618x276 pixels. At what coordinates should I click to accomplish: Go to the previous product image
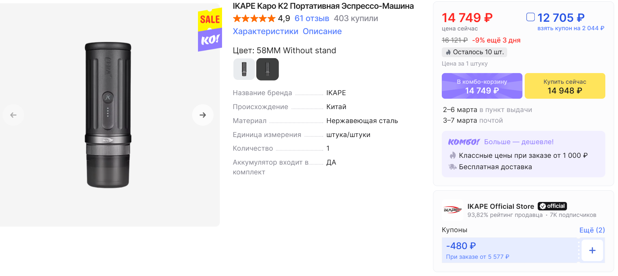13,115
